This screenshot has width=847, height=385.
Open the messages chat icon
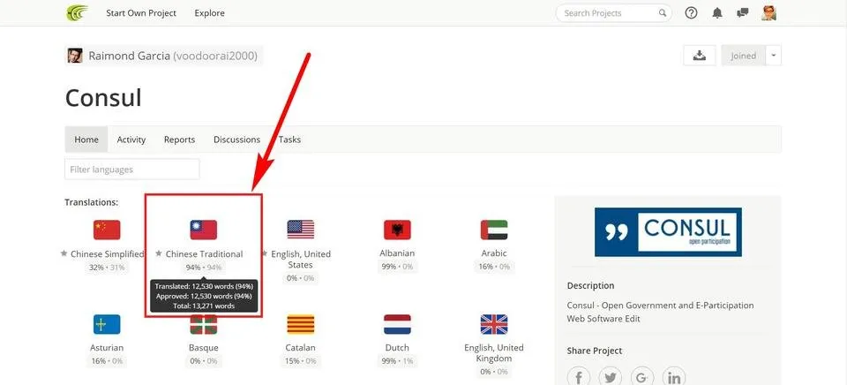coord(742,13)
